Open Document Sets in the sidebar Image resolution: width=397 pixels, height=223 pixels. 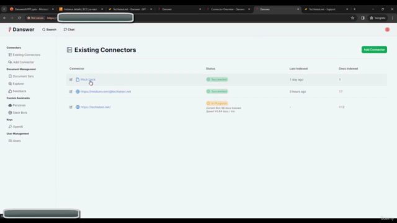[x=21, y=76]
